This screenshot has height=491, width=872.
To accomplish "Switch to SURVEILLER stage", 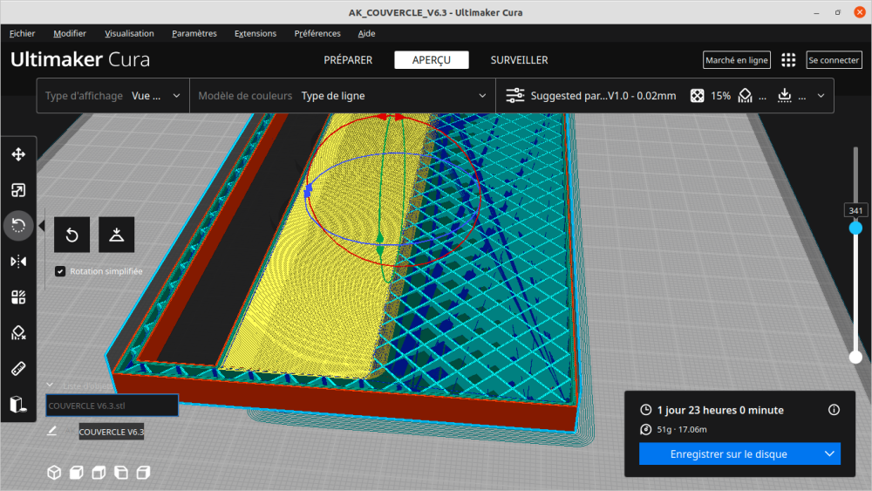I will (x=519, y=60).
